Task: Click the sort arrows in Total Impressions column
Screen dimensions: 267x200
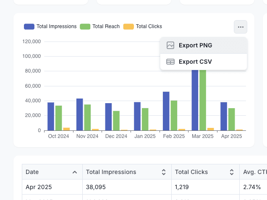Action: coord(163,172)
